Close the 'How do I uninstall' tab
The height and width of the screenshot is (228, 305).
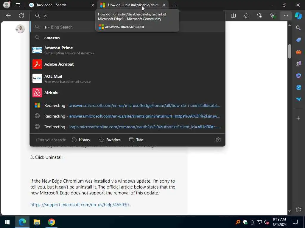point(164,5)
